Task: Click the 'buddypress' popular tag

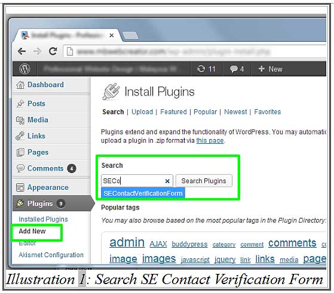Action: point(189,244)
